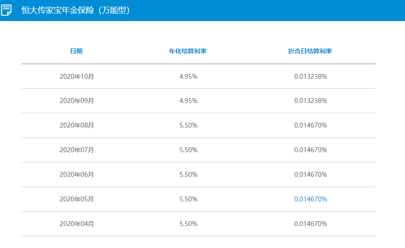Select the 2020年07月 date cell

click(x=77, y=150)
